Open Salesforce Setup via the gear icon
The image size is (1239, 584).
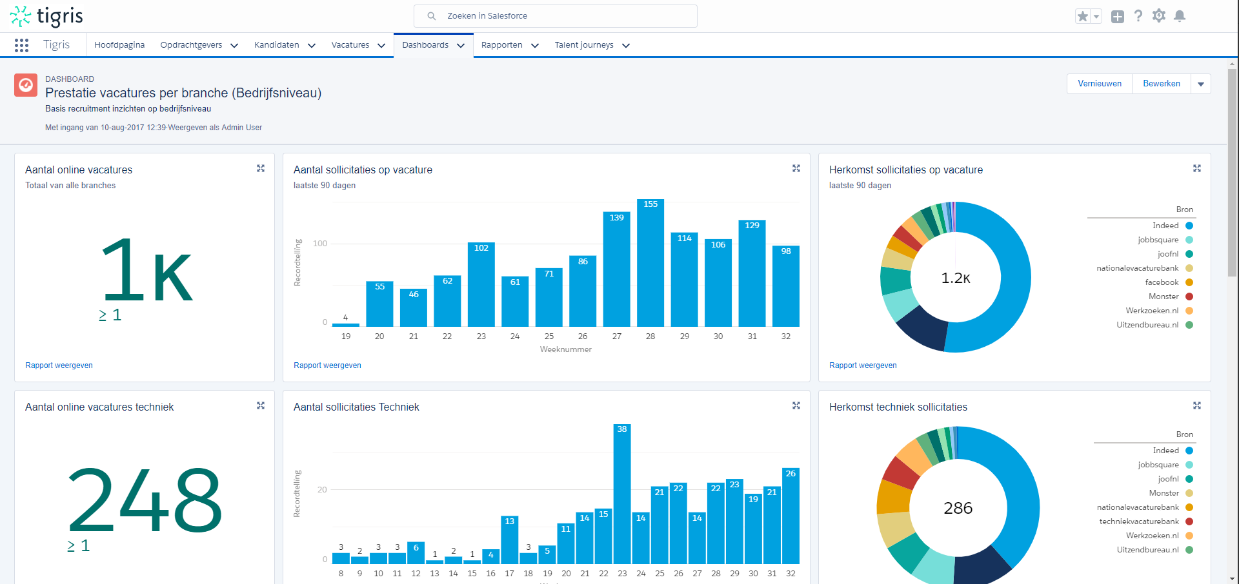click(x=1159, y=15)
